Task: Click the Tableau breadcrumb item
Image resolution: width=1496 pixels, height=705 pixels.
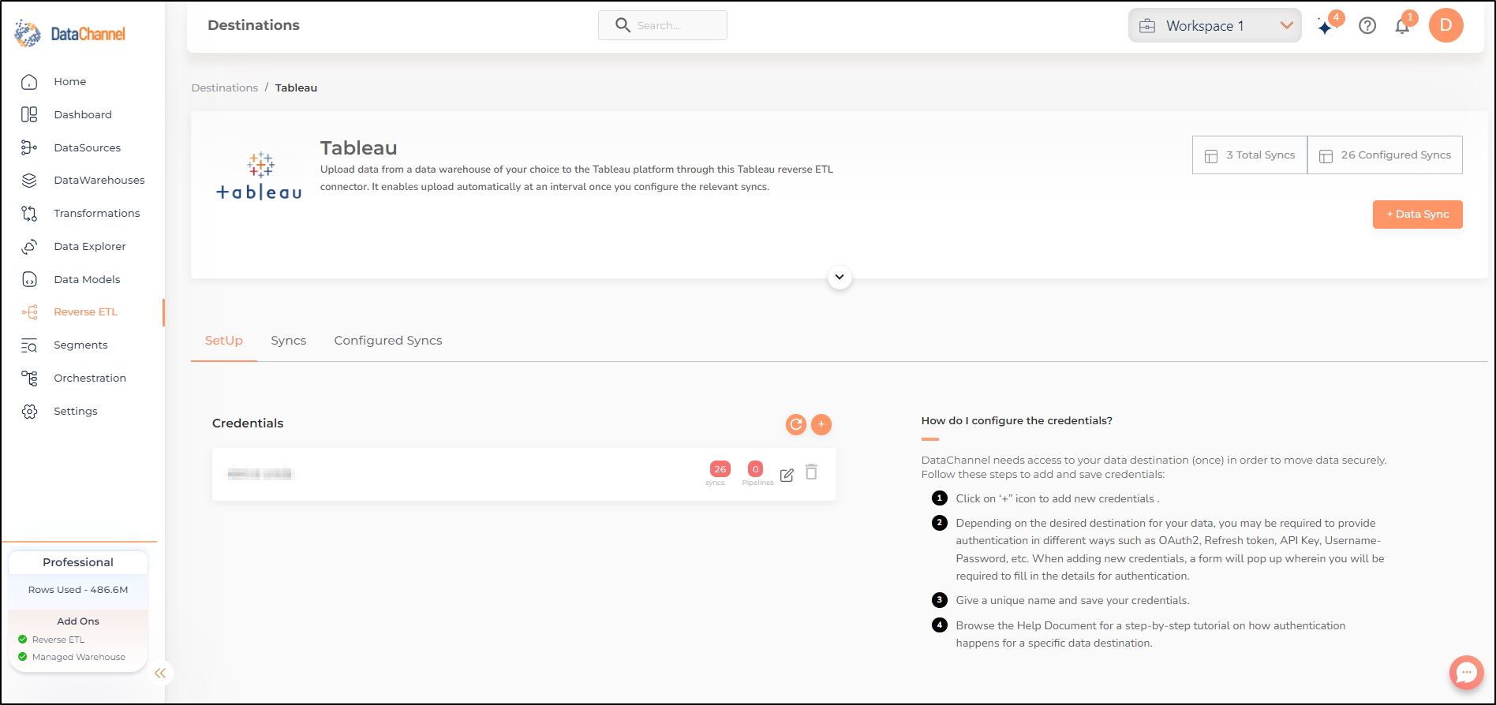Action: tap(296, 88)
